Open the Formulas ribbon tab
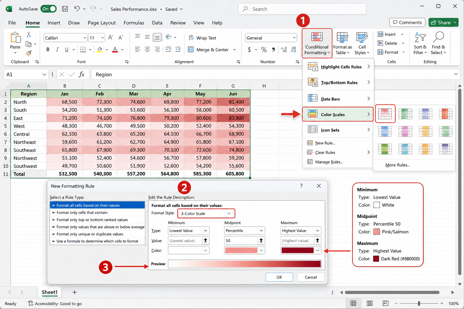Image resolution: width=464 pixels, height=309 pixels. click(x=134, y=23)
